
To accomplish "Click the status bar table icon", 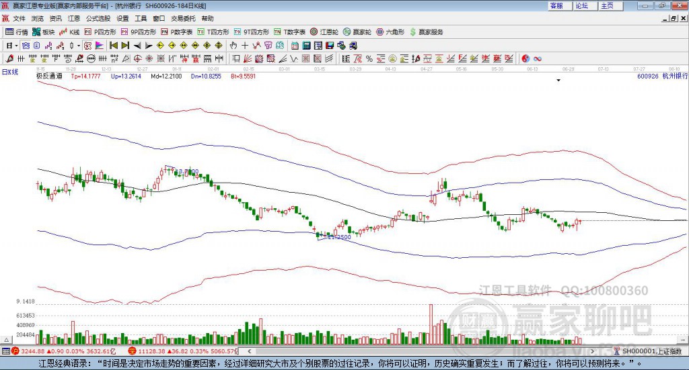I will tap(5, 351).
